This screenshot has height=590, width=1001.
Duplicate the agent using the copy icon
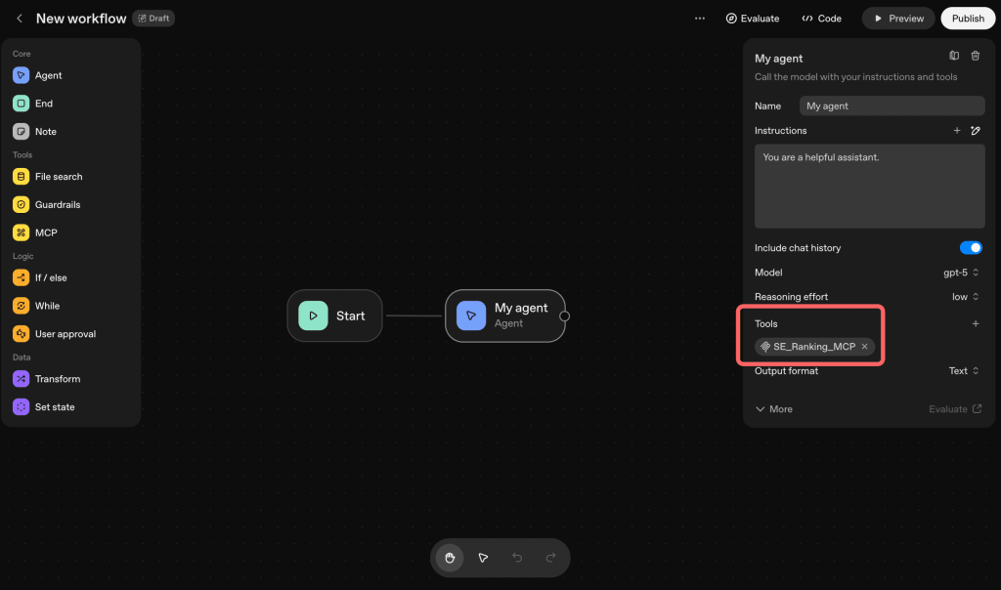coord(955,57)
